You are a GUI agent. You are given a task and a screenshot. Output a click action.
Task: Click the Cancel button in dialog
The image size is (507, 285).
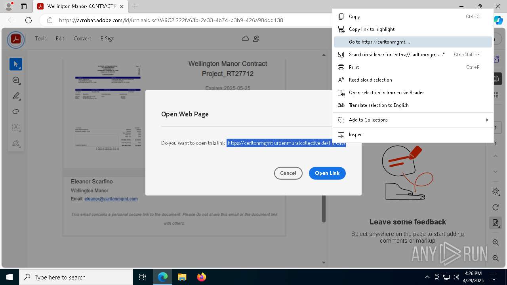(x=288, y=173)
